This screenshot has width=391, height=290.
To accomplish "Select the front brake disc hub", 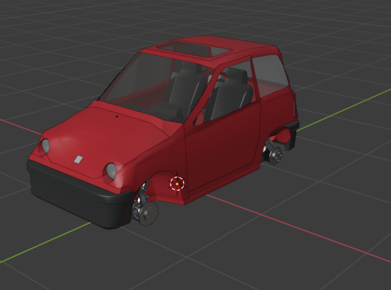I will click(x=149, y=213).
